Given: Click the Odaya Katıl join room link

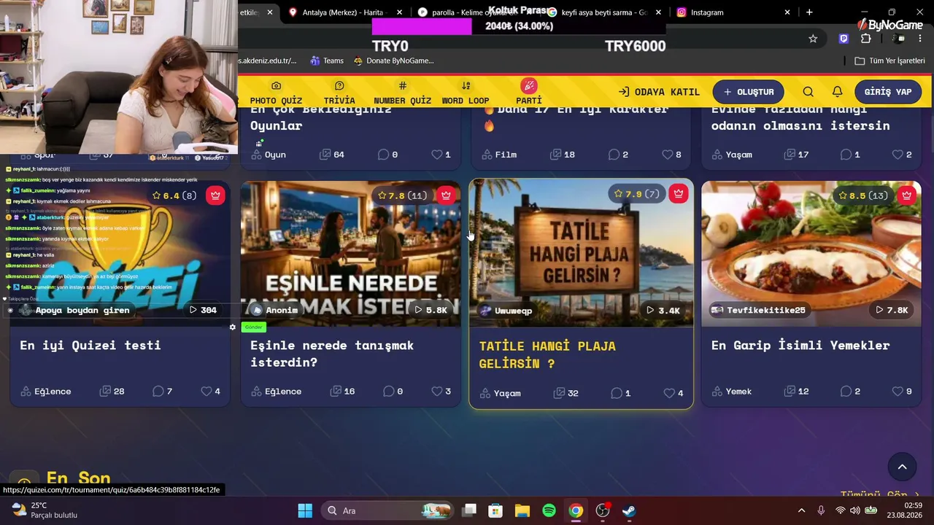Looking at the screenshot, I should [x=659, y=92].
